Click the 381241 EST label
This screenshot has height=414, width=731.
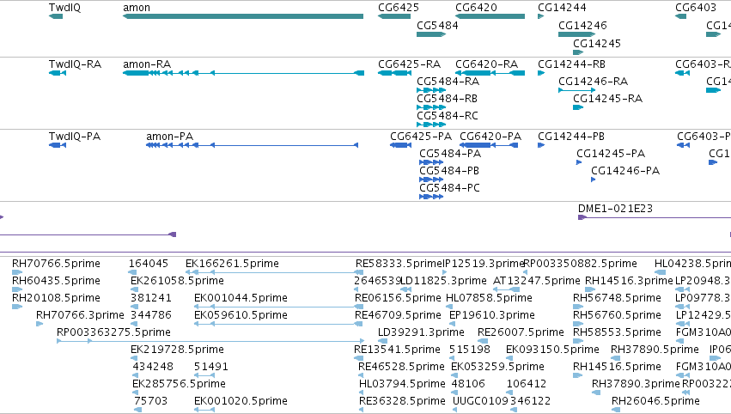pos(151,298)
